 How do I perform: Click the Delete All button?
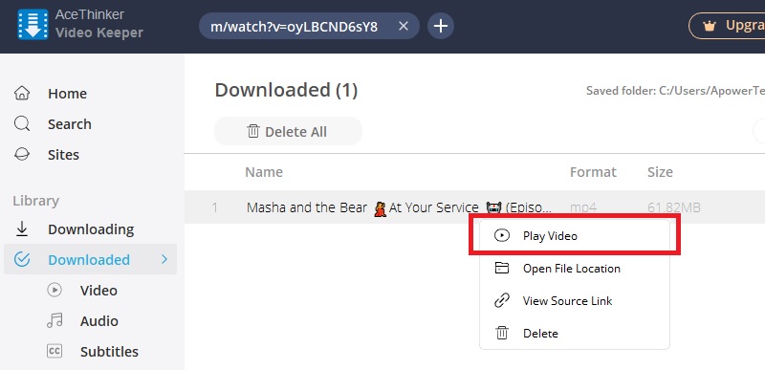pos(288,131)
